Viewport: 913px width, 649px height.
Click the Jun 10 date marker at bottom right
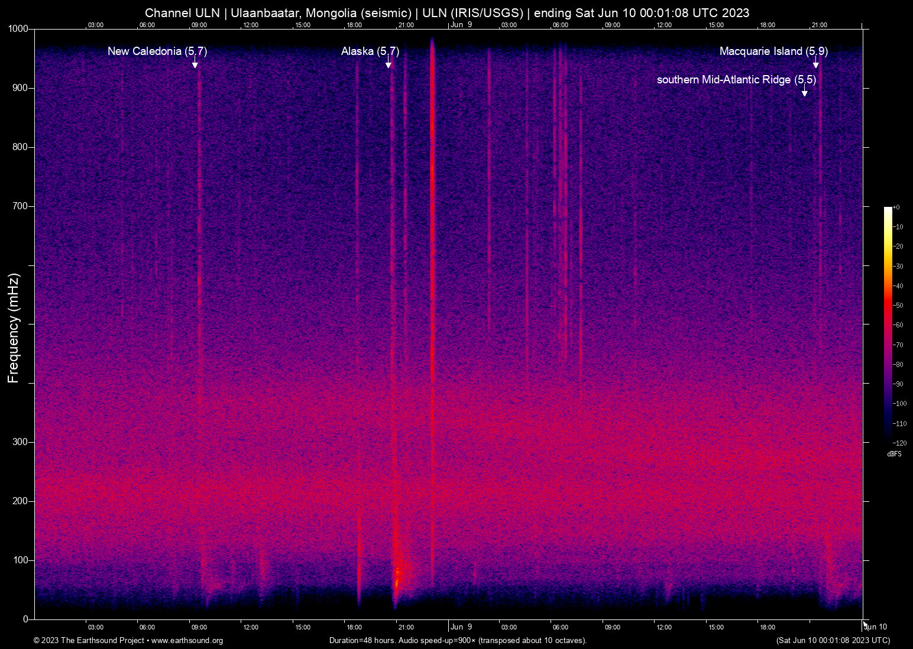(875, 627)
